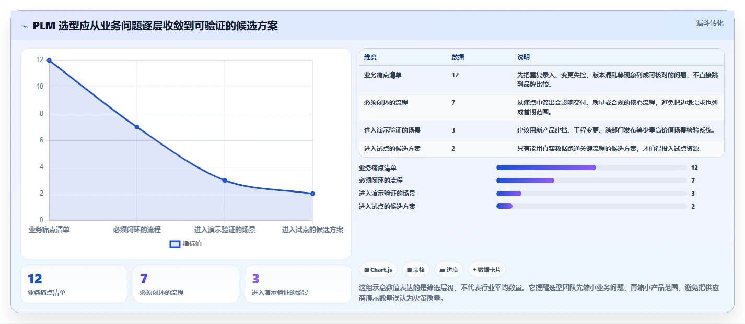Click the data value 12 in the table

tap(455, 75)
